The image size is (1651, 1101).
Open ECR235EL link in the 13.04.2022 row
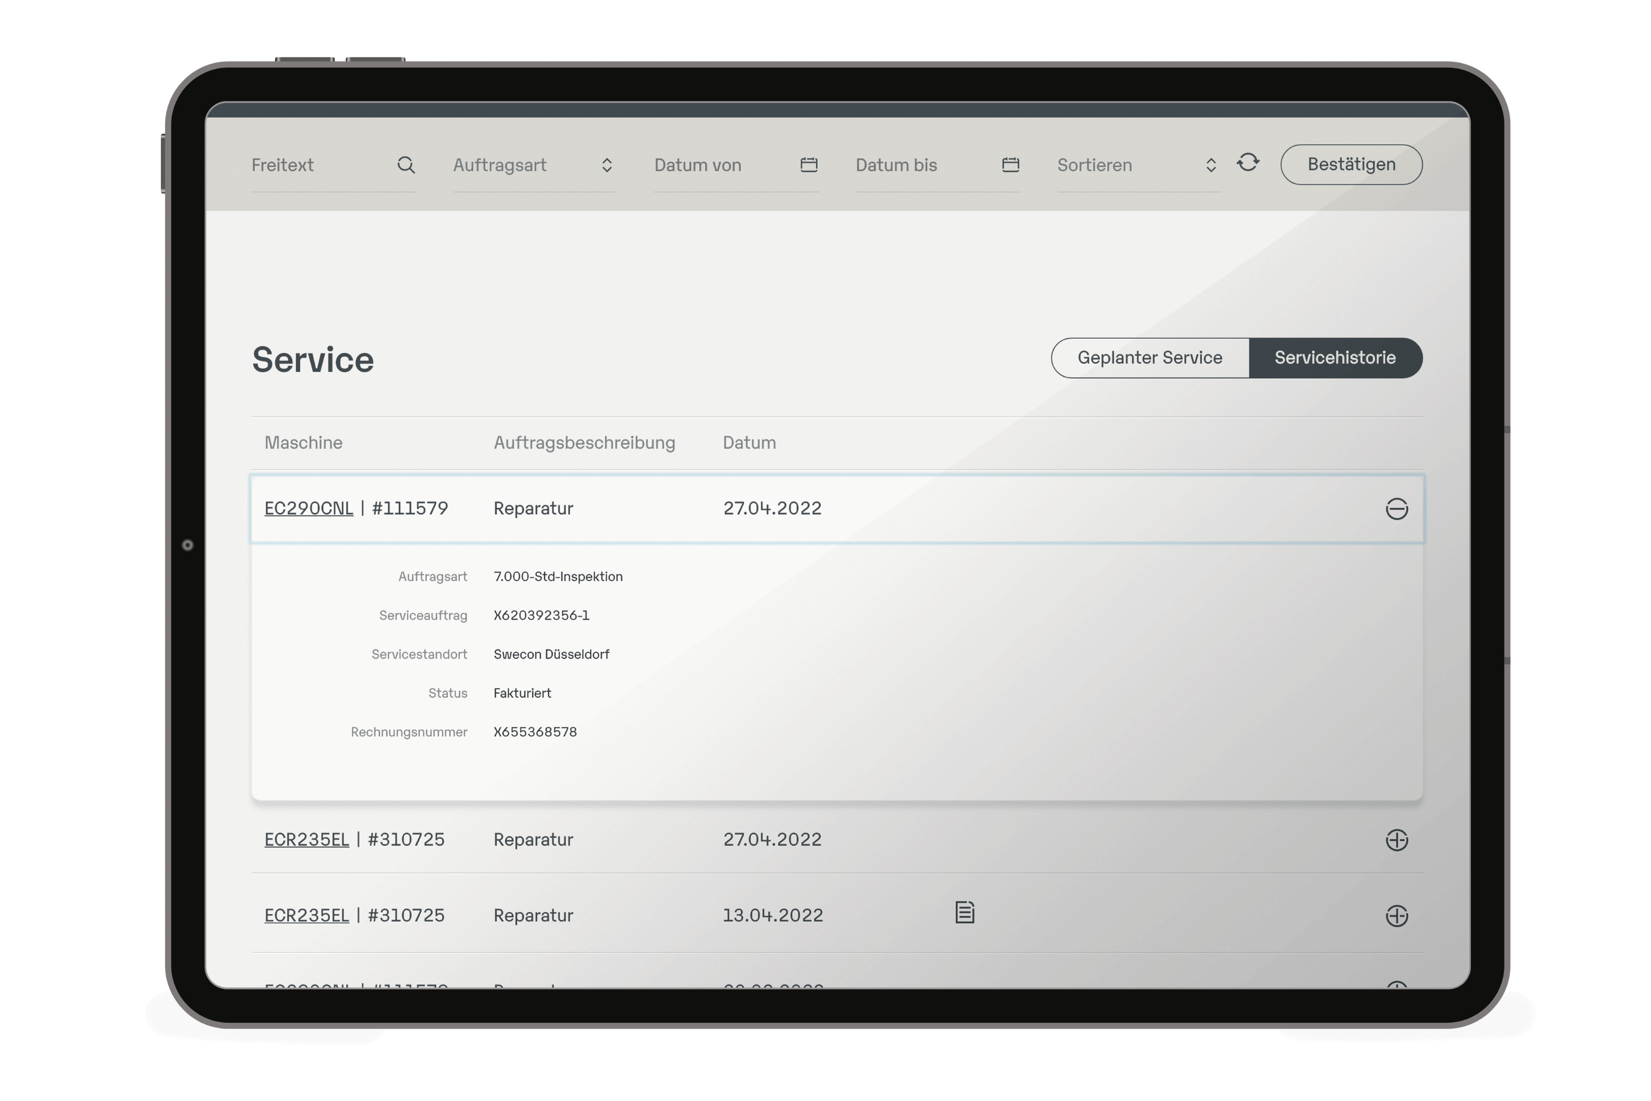306,915
